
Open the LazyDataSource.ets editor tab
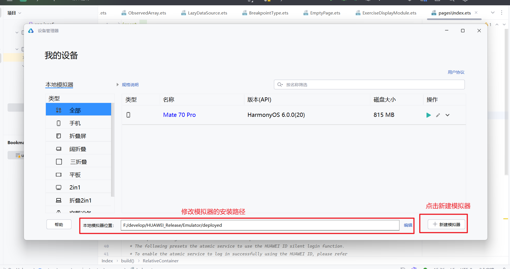pos(204,13)
